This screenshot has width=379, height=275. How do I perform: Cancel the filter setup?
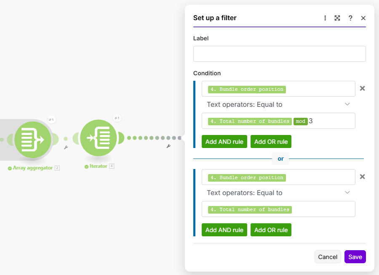(328, 257)
